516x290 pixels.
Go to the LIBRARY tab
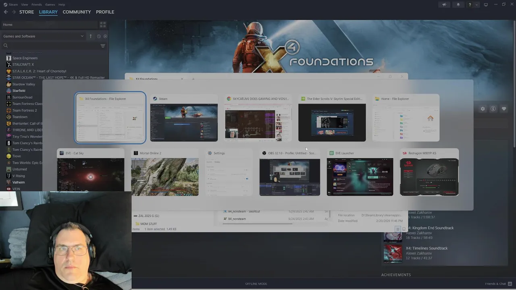(x=48, y=12)
